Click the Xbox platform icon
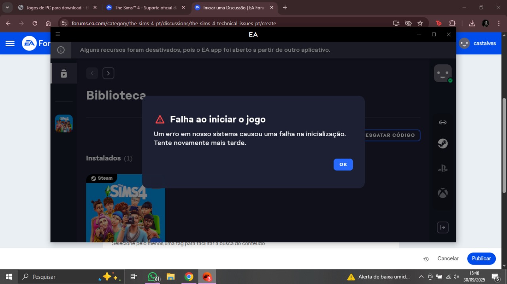Image resolution: width=507 pixels, height=284 pixels. click(442, 193)
